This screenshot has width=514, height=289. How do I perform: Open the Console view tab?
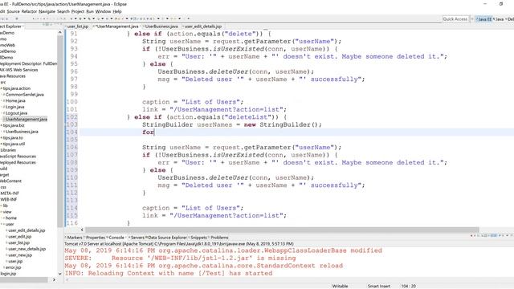pyautogui.click(x=116, y=238)
